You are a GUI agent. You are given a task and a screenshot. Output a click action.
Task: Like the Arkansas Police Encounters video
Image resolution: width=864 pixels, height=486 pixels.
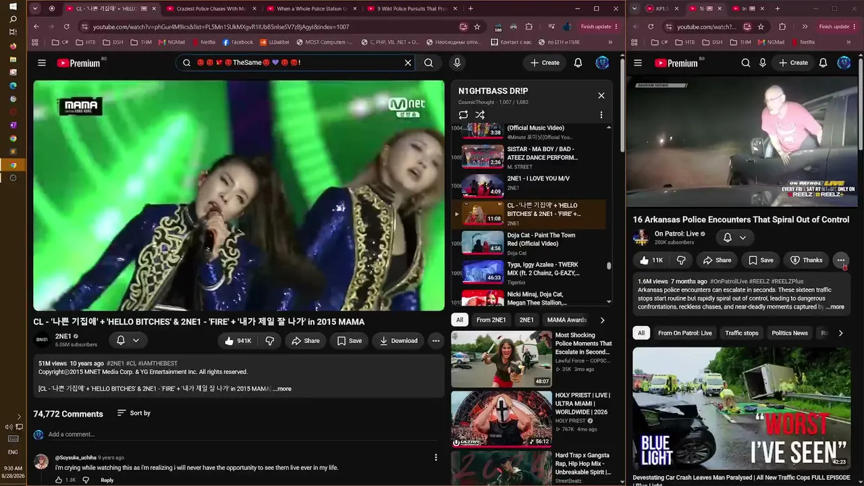tap(651, 260)
